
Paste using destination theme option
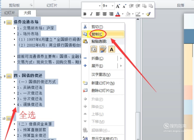[x=94, y=49]
